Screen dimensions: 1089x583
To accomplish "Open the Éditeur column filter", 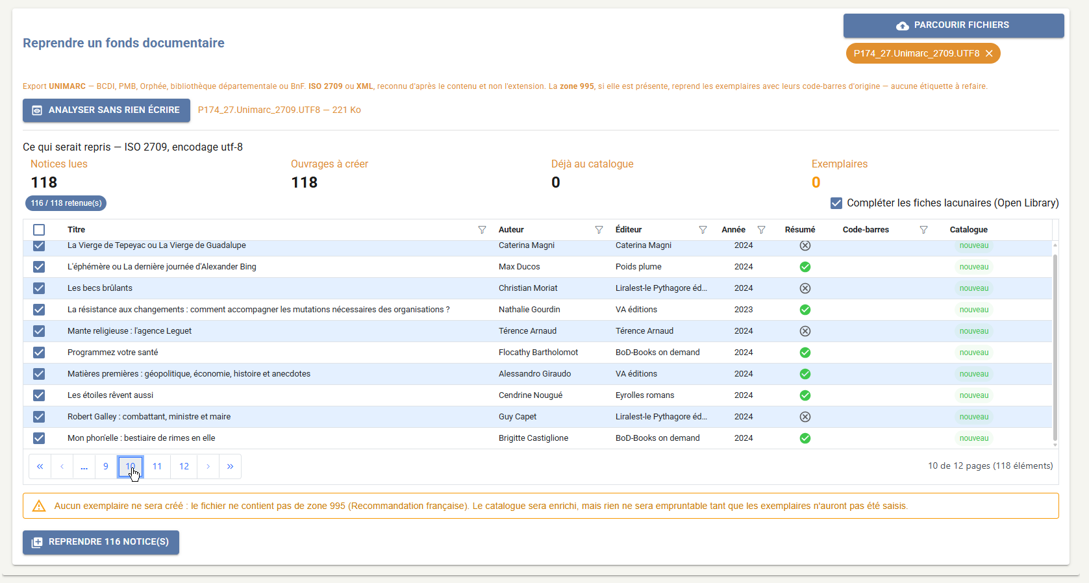I will [x=703, y=230].
